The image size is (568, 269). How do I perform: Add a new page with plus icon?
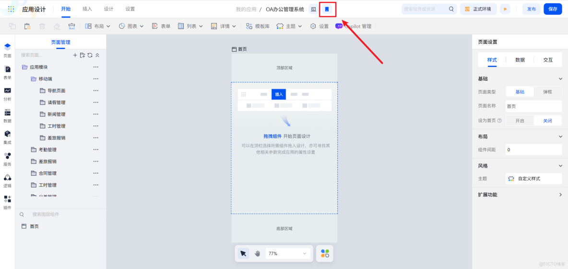coord(75,56)
